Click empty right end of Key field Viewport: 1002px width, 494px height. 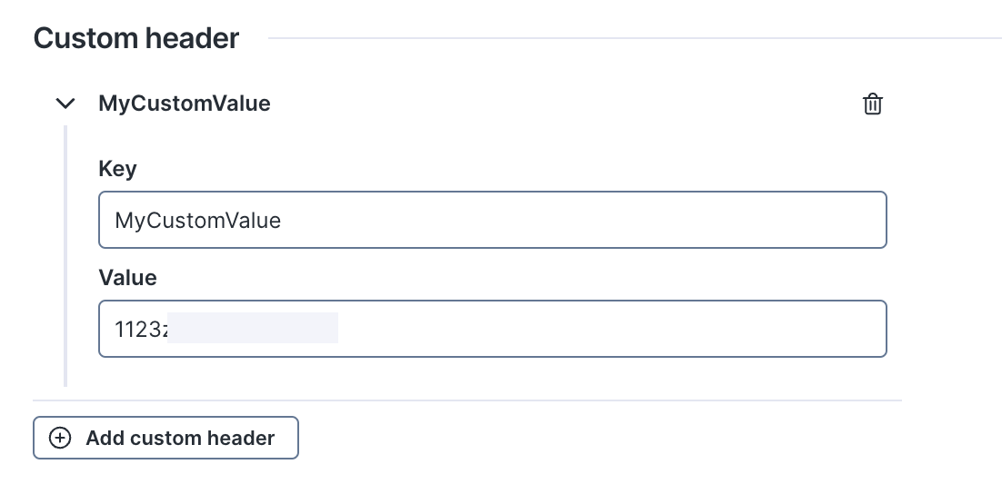(x=818, y=220)
